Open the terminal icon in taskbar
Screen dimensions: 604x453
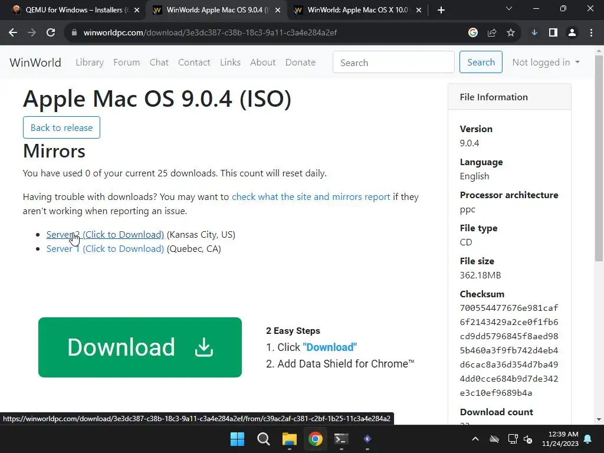tap(342, 439)
